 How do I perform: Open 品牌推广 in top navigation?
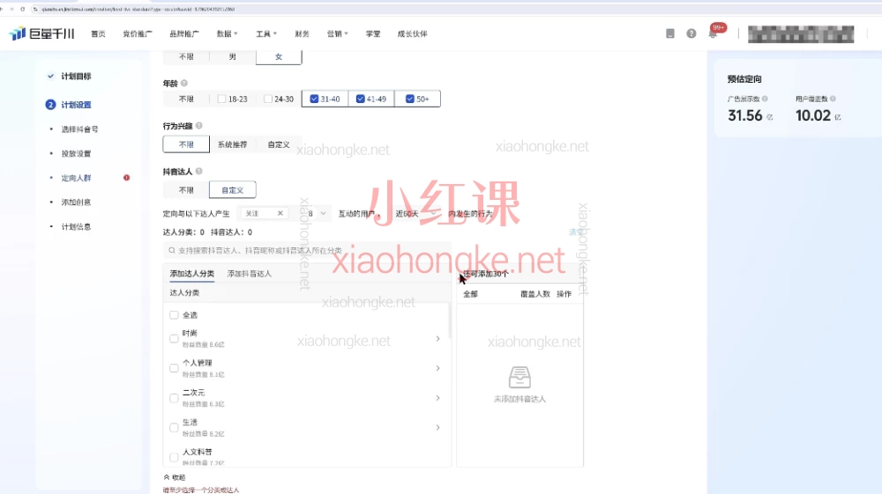pos(184,33)
